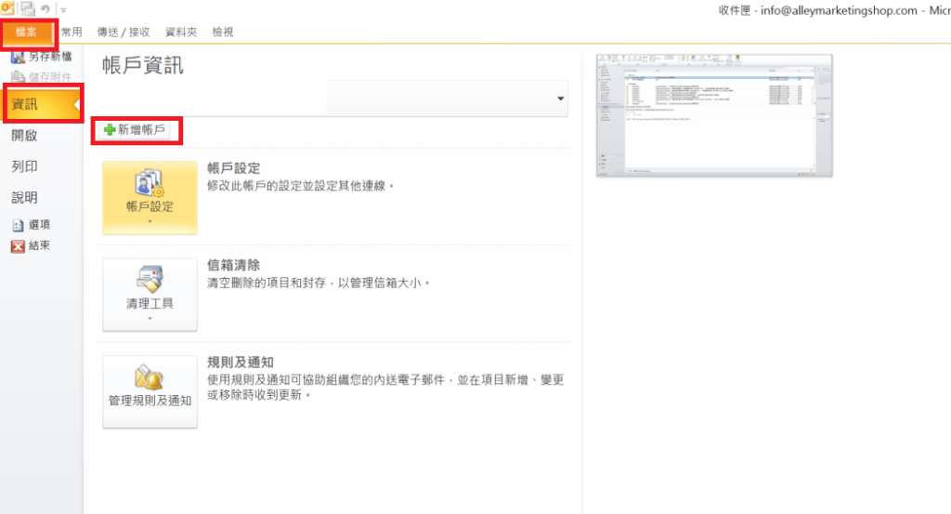
Task: Click the Send/Receive All Folders quick access icon
Action: (x=28, y=8)
